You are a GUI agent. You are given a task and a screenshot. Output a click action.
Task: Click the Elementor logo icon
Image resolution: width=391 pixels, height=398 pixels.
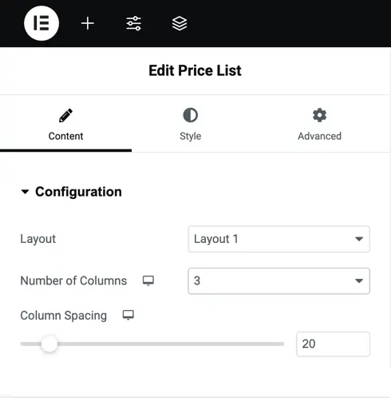(x=41, y=23)
